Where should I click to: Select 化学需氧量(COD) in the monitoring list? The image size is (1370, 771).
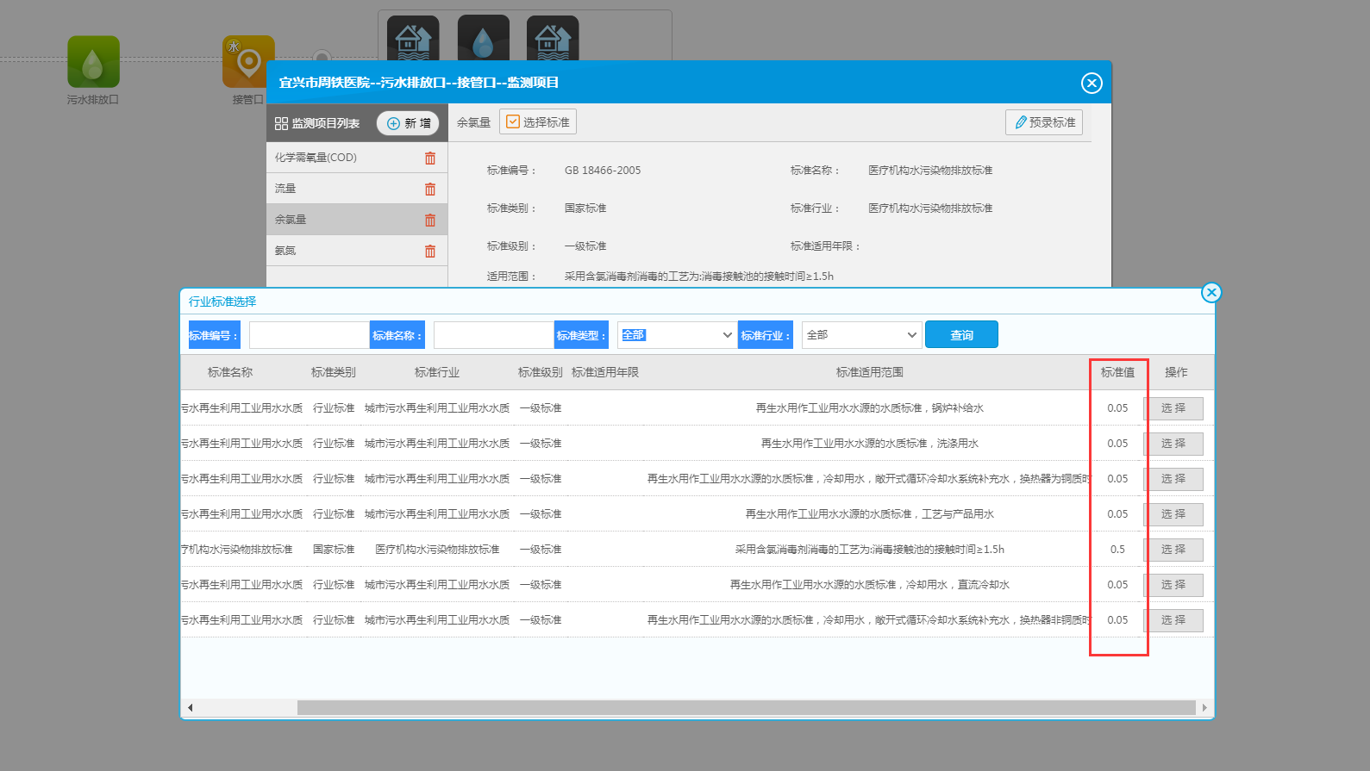357,158
